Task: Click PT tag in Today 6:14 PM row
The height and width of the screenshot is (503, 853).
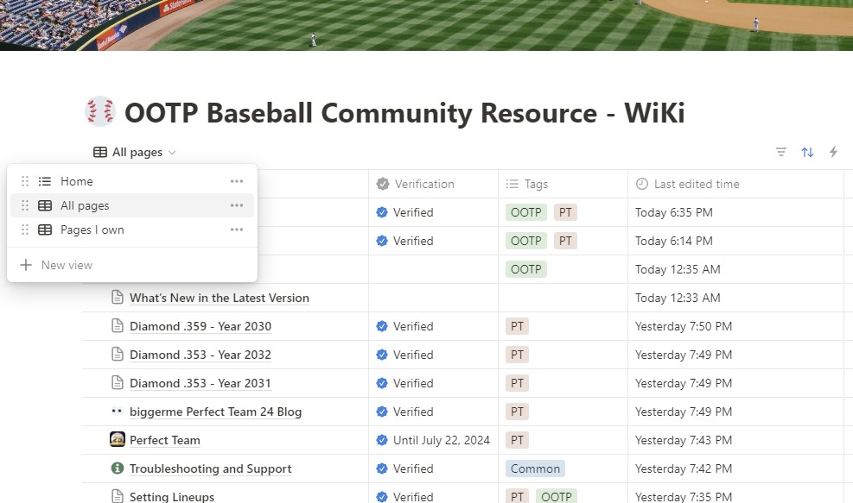Action: pyautogui.click(x=565, y=241)
